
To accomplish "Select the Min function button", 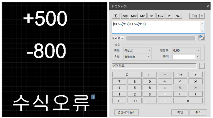I will tap(143, 16).
